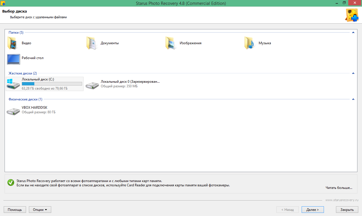This screenshot has width=362, height=216.
Task: Select Локальный диск 0 (Зарезервирован...)
Action: pyautogui.click(x=92, y=84)
